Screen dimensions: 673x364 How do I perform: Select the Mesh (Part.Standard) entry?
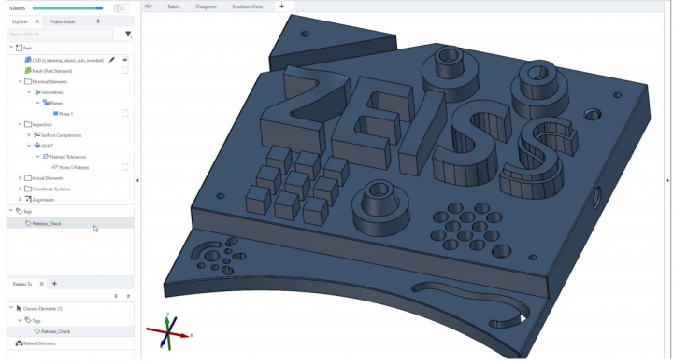coord(52,71)
